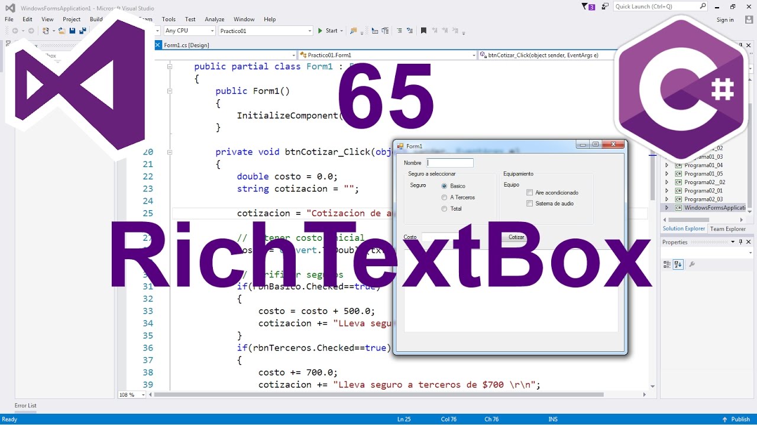The image size is (757, 425).
Task: Click the Comment Out Lines icon
Action: [399, 31]
